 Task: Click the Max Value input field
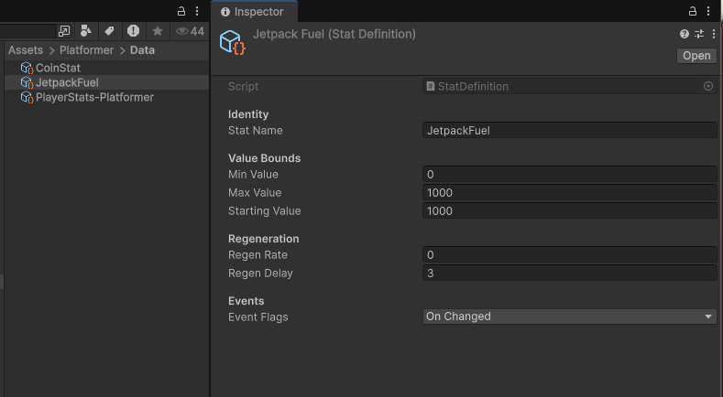[x=569, y=193]
